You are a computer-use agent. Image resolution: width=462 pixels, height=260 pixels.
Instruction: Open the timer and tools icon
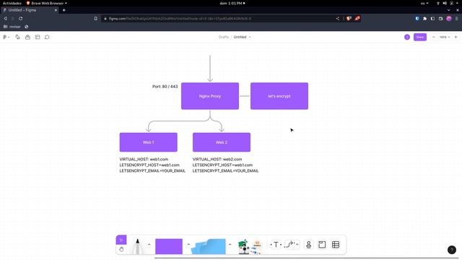tap(27, 37)
